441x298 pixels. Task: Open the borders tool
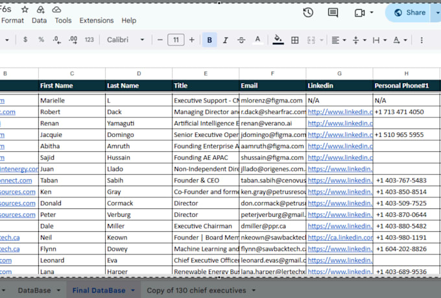coord(294,40)
